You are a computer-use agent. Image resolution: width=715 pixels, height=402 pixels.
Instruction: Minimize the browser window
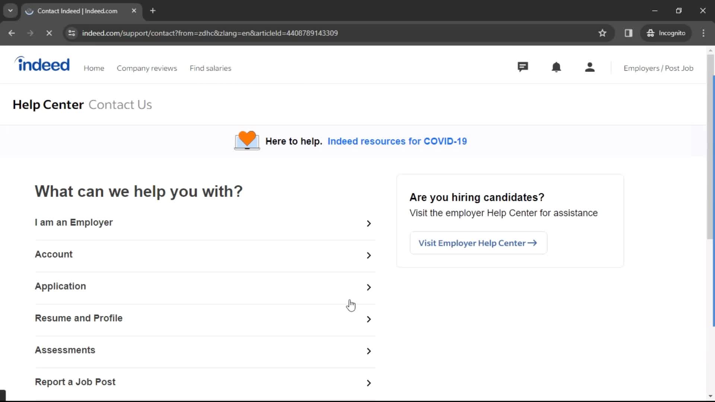tap(655, 11)
